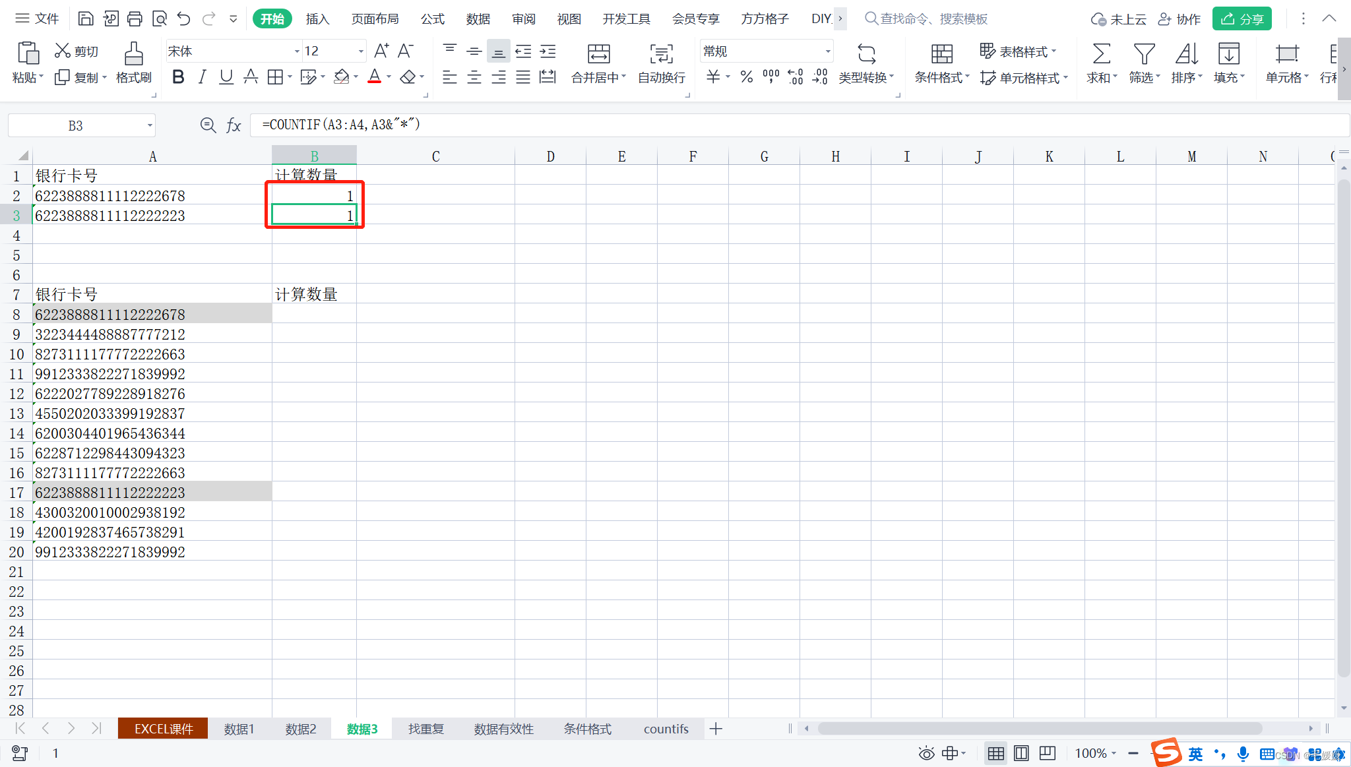Viewport: 1351px width, 767px height.
Task: Switch to the countifs sheet tab
Action: tap(666, 729)
